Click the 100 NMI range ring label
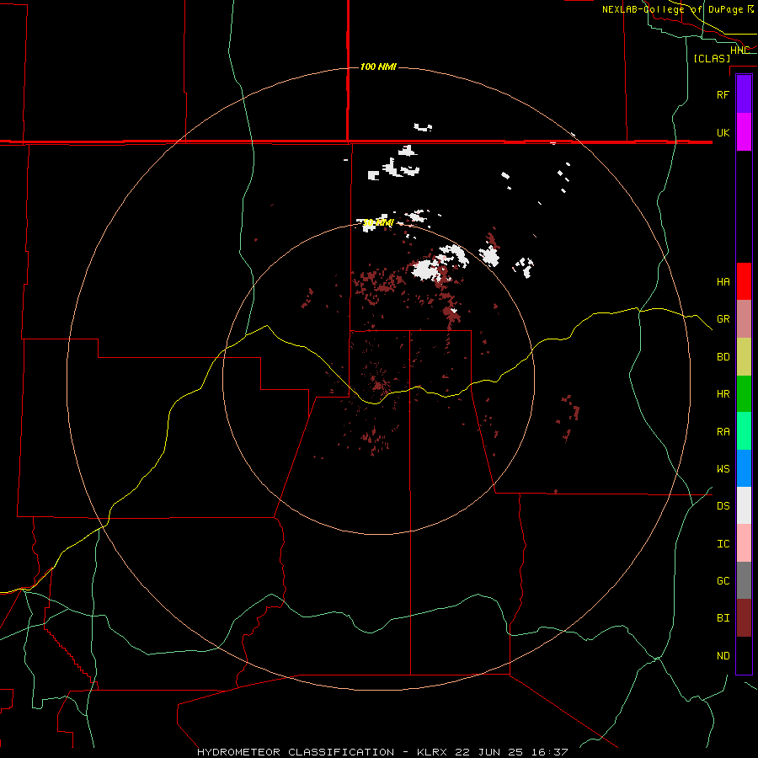This screenshot has height=758, width=758. click(x=378, y=67)
